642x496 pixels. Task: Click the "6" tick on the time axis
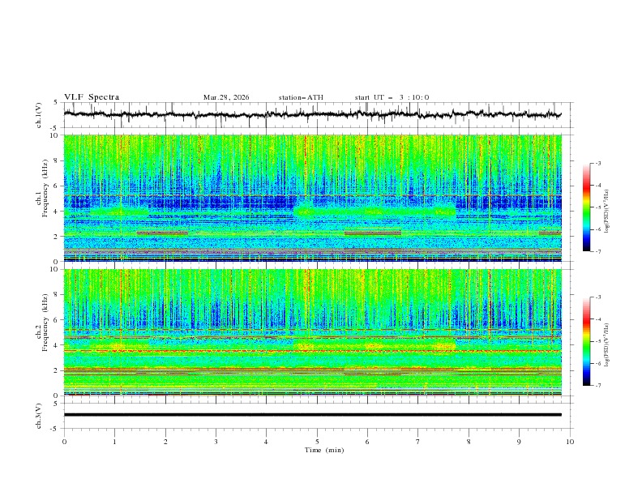[367, 442]
